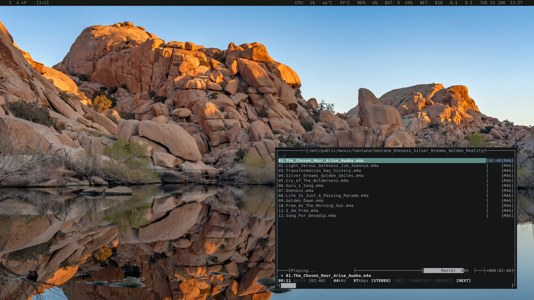
Task: Toggle the REPEAT option
Action: point(443,281)
